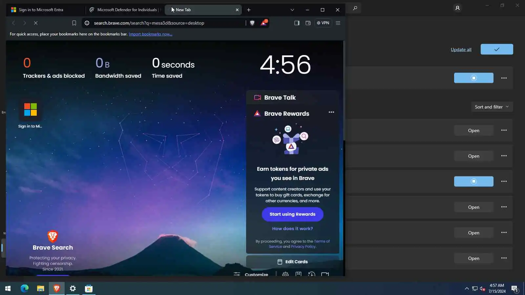Open the Sign in to Mi... top site tile
525x295 pixels.
(30, 113)
